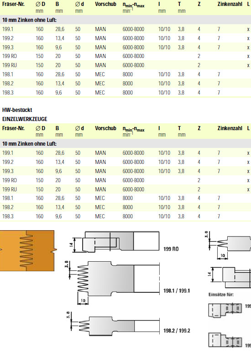Click cutter number '198.2' in the HW-bestückt table
Image resolution: width=251 pixels, height=353 pixels.
tap(8, 207)
